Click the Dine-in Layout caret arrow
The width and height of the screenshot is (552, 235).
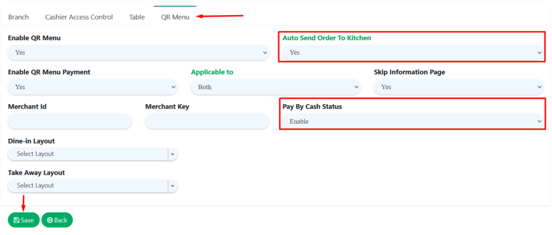point(172,154)
